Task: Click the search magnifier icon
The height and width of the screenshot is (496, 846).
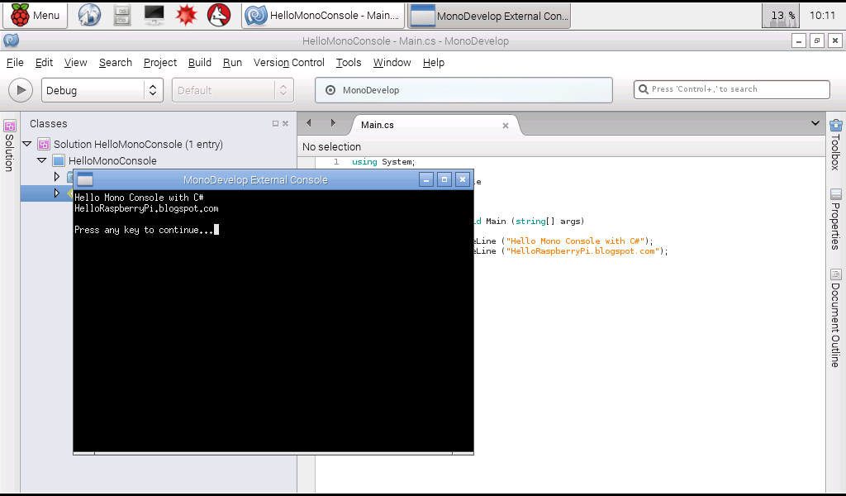Action: (643, 89)
